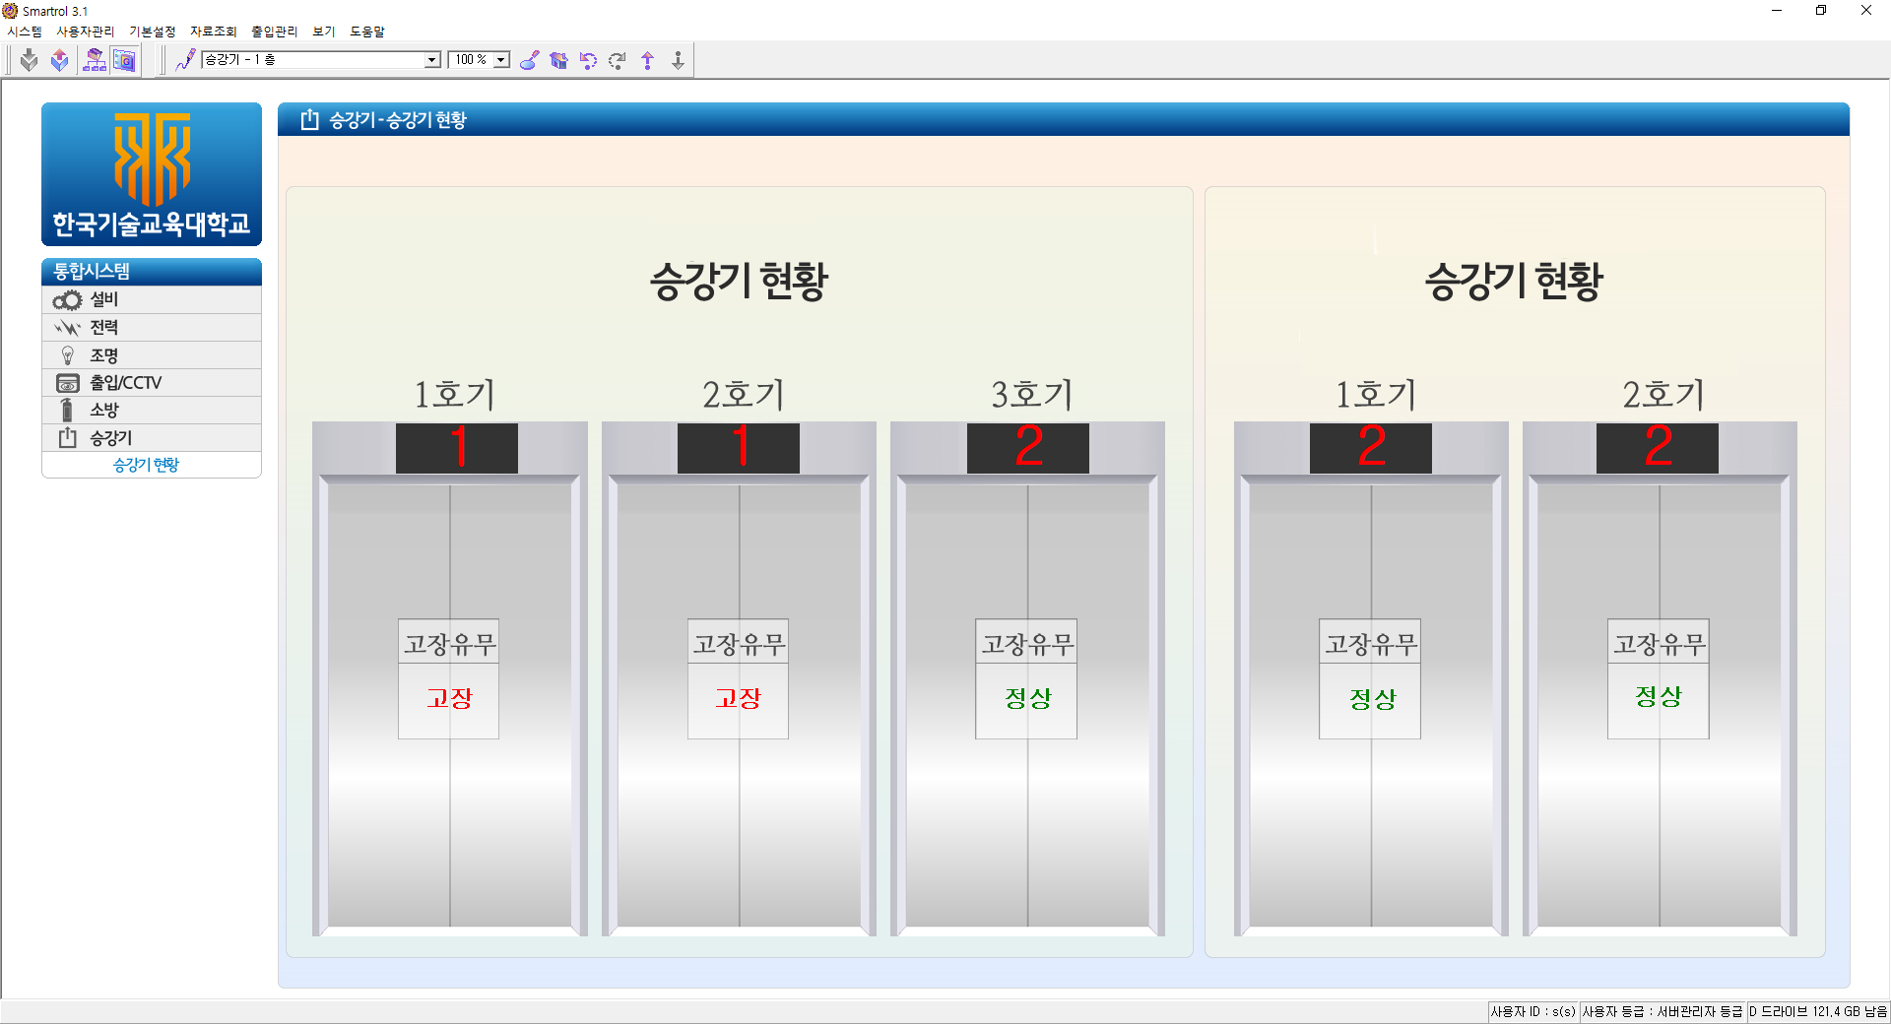Click the pen drawing tool icon

click(x=185, y=60)
